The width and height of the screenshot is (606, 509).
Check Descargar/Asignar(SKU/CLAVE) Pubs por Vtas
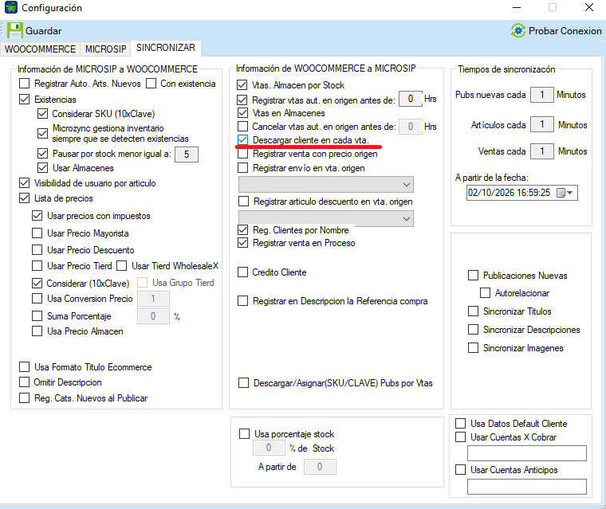pos(243,382)
